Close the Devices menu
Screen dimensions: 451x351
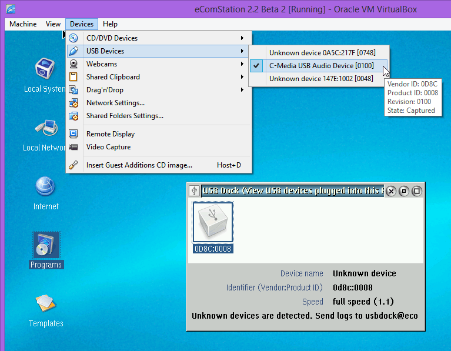(x=82, y=24)
